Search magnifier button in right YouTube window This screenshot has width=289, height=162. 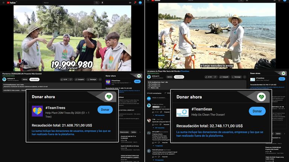pos(241,1)
